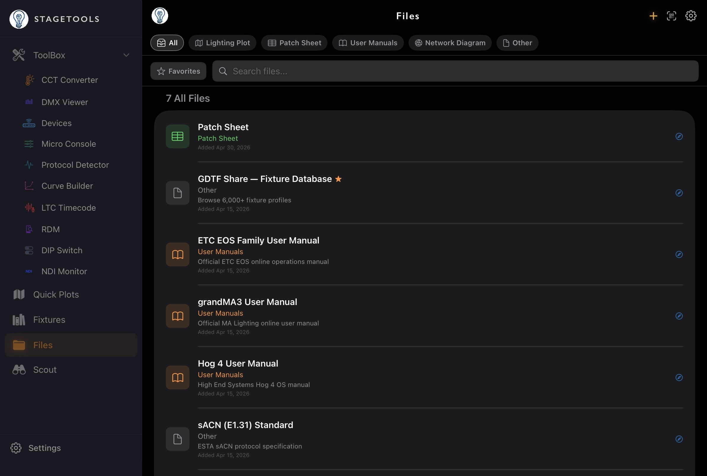Filter by Patch Sheet tab
Screen dimensions: 707x476
coord(294,43)
